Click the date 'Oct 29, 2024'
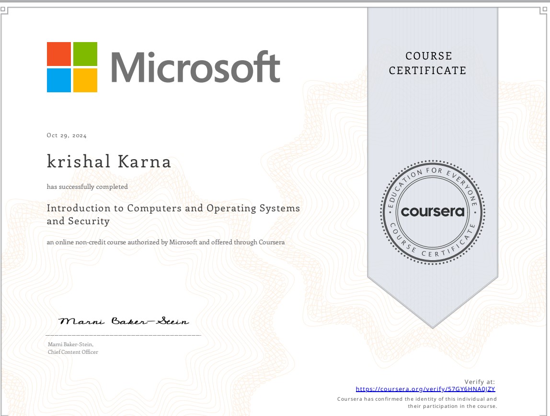Image resolution: width=550 pixels, height=416 pixels. (x=67, y=136)
